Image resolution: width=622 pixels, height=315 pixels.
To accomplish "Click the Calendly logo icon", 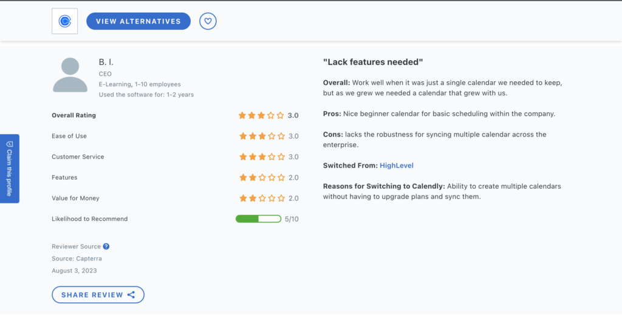I will click(64, 21).
